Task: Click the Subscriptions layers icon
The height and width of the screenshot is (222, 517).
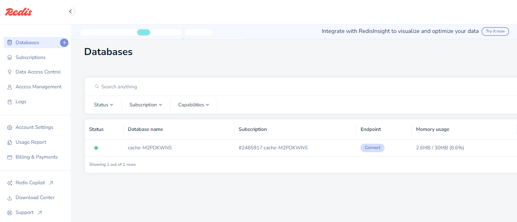Action: [10, 57]
